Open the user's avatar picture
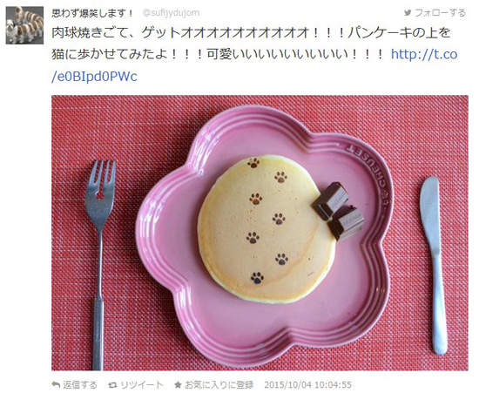The image size is (479, 393). pyautogui.click(x=24, y=25)
